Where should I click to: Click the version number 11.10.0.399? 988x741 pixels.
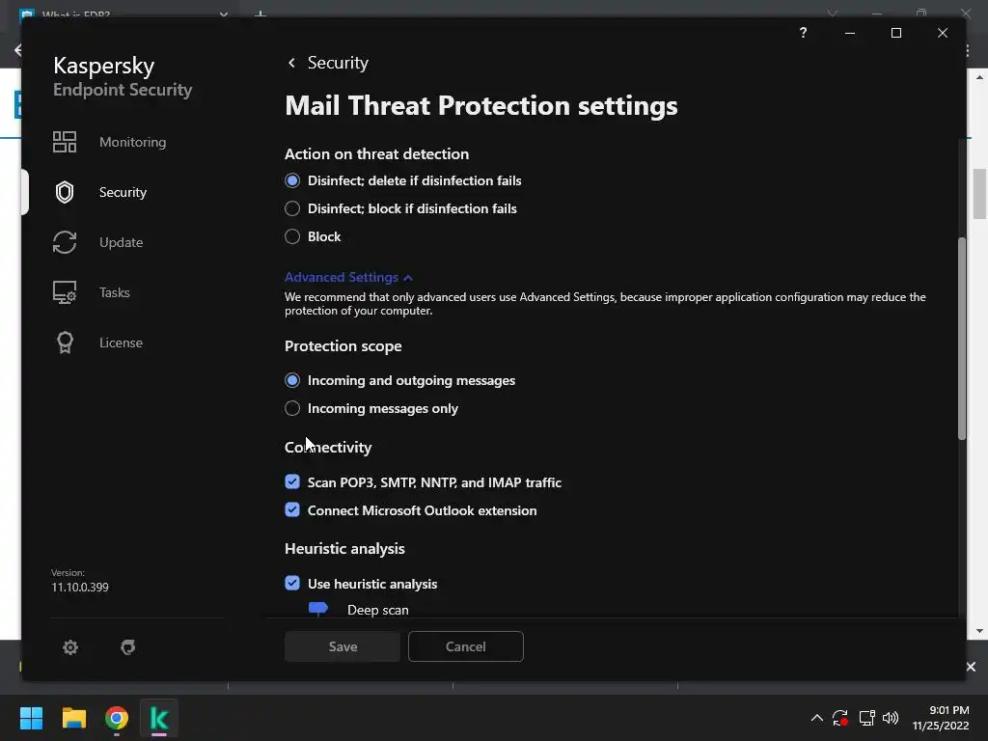click(x=80, y=588)
